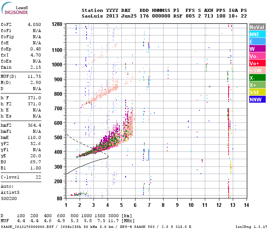268x229 pixels.
Task: Click the FFS value 005
Action: point(190,16)
